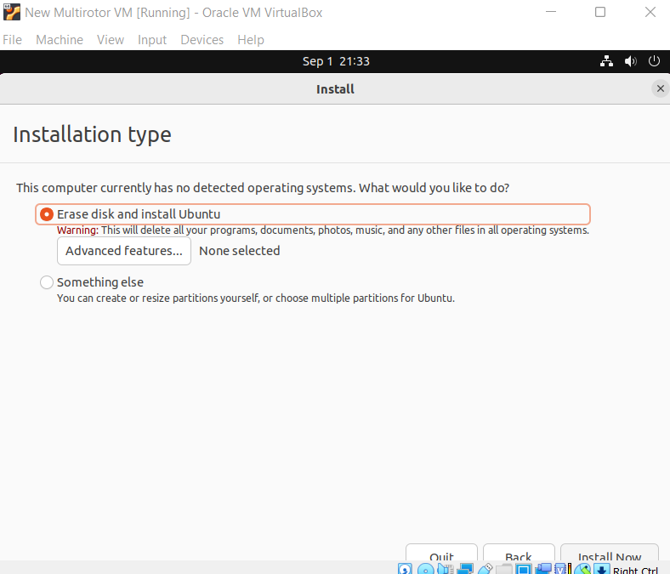The height and width of the screenshot is (574, 670).
Task: Click the USB devices status icon
Action: coord(485,569)
